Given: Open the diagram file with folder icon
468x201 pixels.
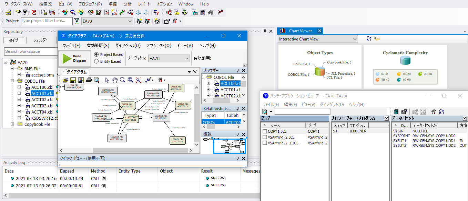Looking at the screenshot, I should (x=65, y=80).
